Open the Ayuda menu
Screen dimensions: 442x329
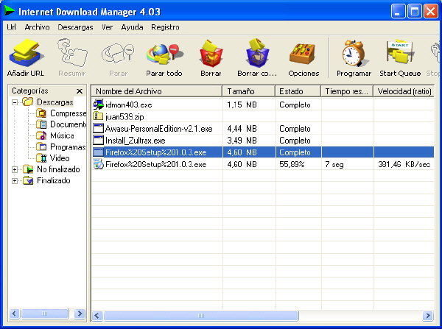click(x=132, y=27)
